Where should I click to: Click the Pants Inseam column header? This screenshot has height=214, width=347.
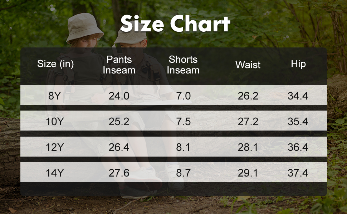pos(119,65)
